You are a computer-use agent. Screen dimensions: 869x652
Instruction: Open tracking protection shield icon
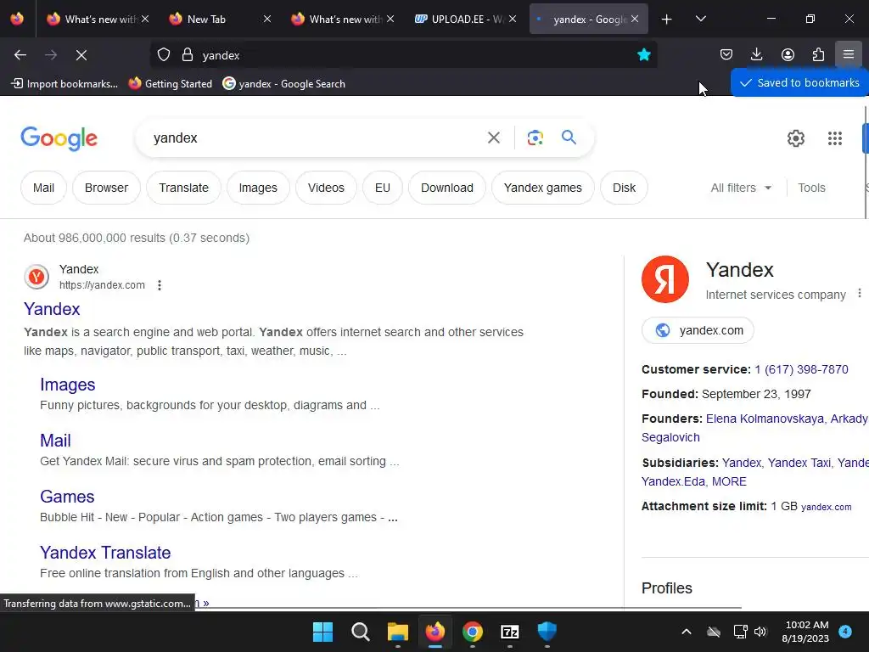pos(164,55)
